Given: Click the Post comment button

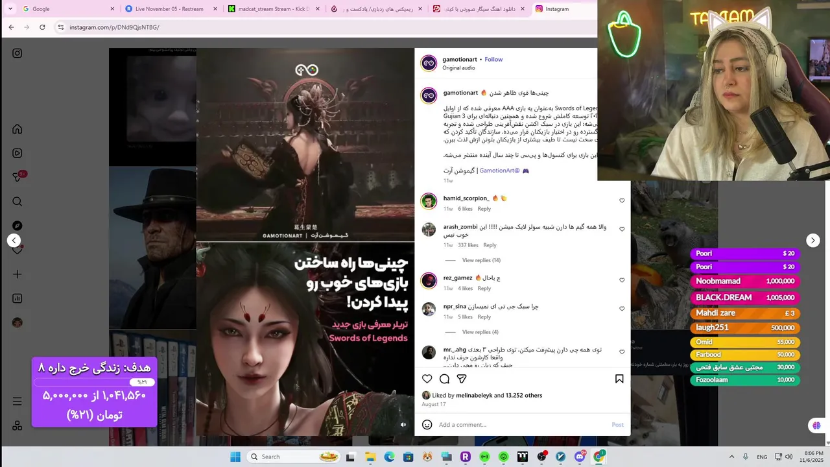Looking at the screenshot, I should pos(617,425).
